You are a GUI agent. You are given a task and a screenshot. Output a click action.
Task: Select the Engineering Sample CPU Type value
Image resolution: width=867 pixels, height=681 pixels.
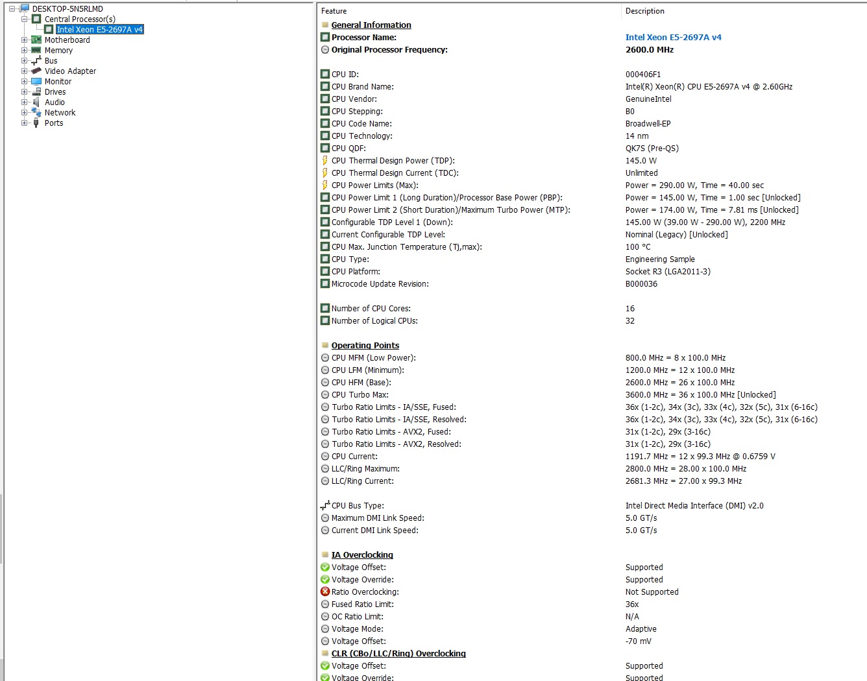[660, 259]
